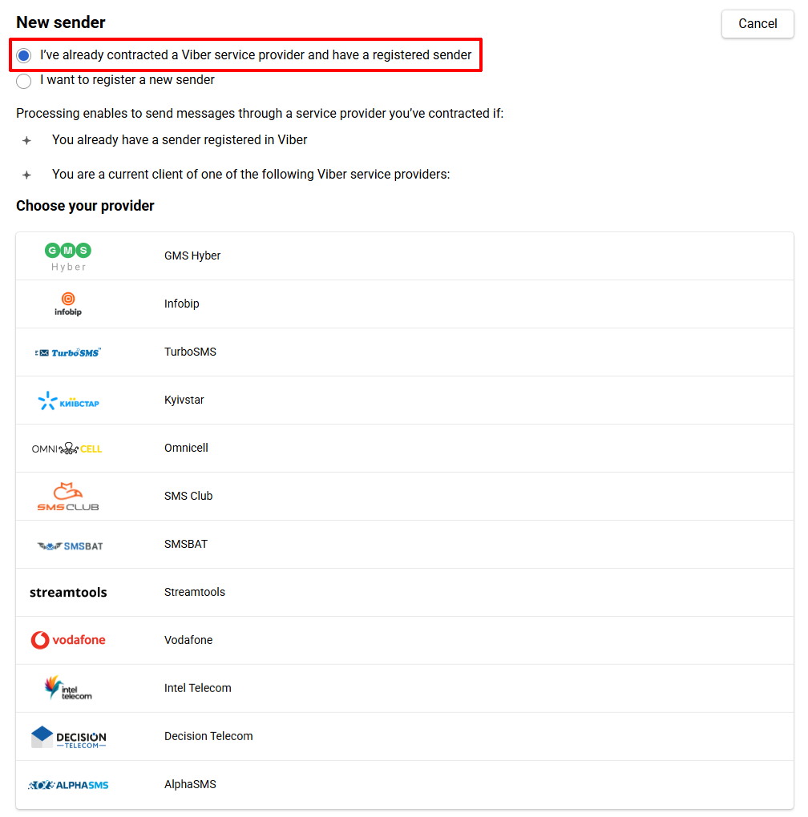Choose Kyivstar provider name
Screen dimensions: 808x817
click(184, 400)
